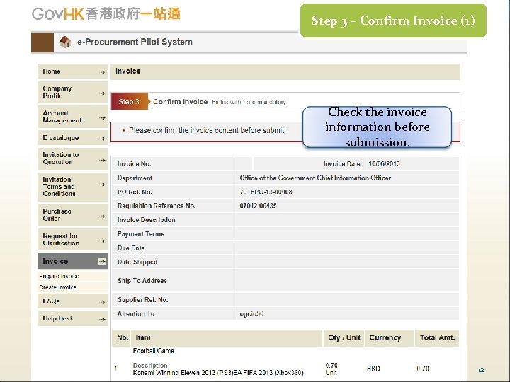The image size is (510, 382).
Task: Go to Purchase Order in the sidebar
Action: pyautogui.click(x=57, y=215)
